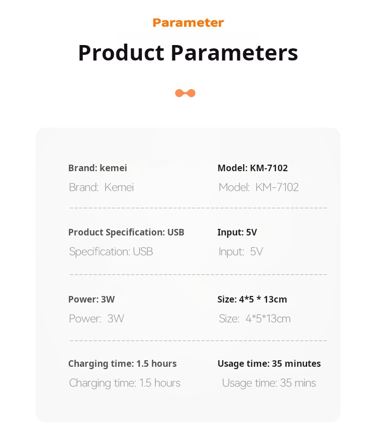Click the bold "Model: KM-7102" label
Screen dimensions: 371x432
(x=253, y=168)
